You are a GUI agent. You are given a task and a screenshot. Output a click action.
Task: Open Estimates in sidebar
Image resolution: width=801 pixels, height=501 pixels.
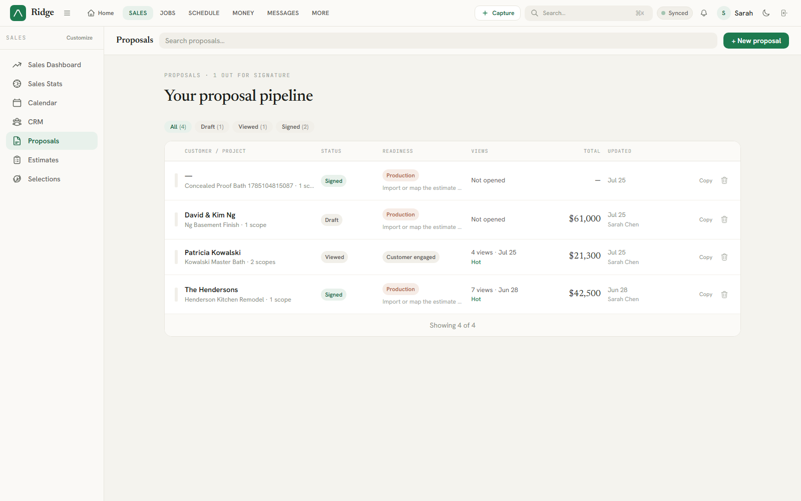pyautogui.click(x=52, y=160)
